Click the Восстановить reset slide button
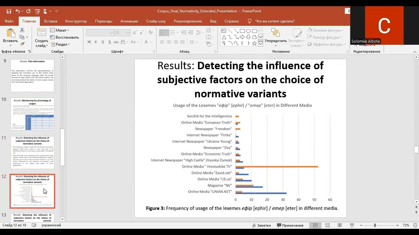The width and height of the screenshot is (419, 235). [x=64, y=37]
